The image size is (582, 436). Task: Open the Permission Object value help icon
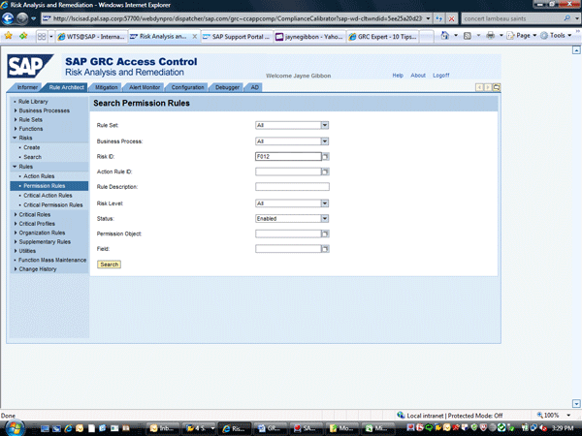pyautogui.click(x=326, y=234)
